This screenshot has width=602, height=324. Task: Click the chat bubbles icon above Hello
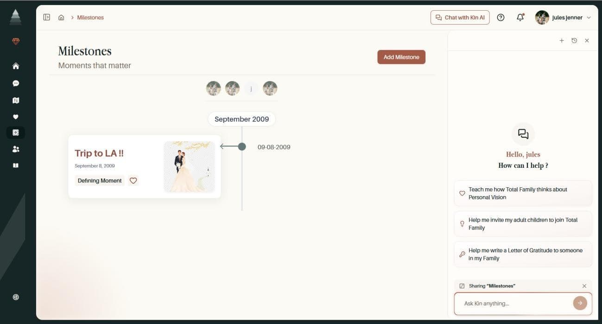(523, 134)
